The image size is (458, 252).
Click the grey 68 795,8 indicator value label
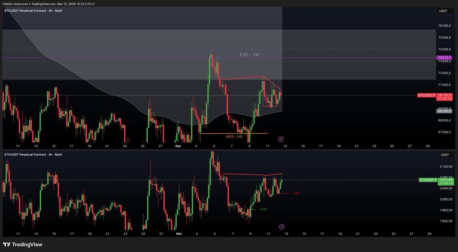click(445, 111)
